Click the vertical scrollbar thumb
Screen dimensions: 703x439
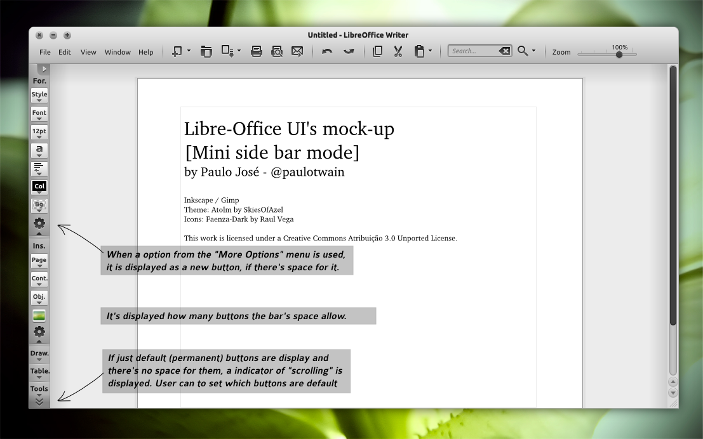coord(673,196)
